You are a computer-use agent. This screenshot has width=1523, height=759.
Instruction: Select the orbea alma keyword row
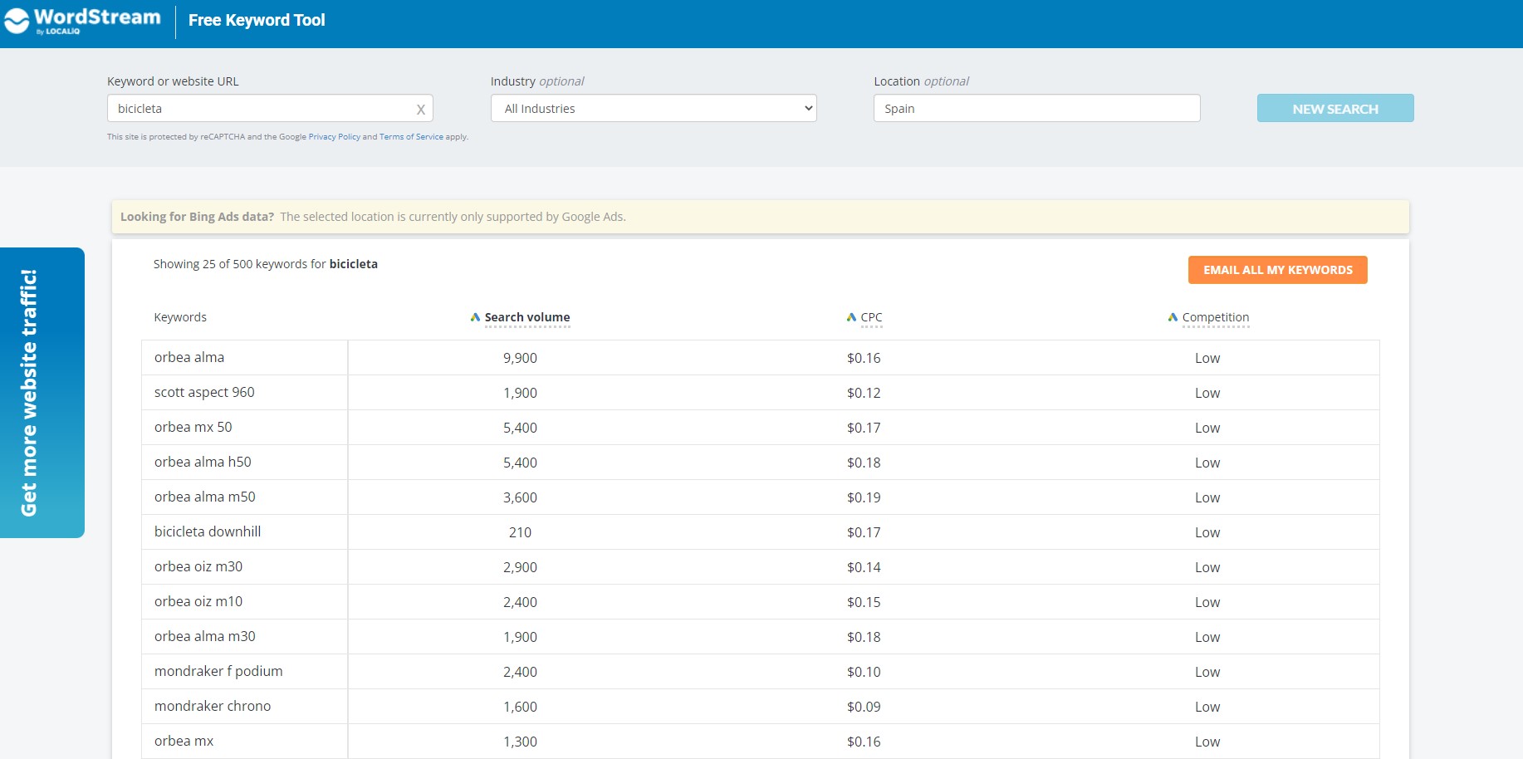pyautogui.click(x=189, y=357)
